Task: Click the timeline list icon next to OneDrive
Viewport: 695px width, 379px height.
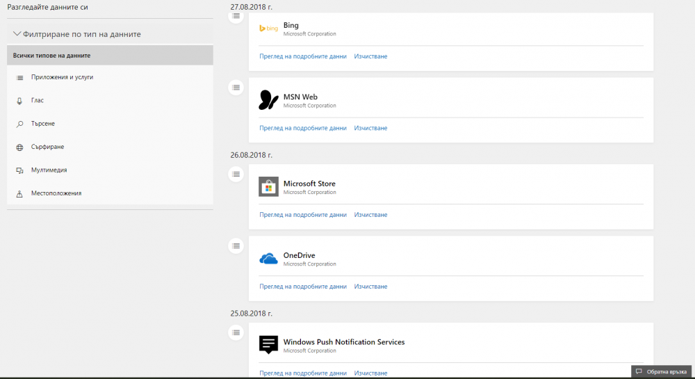Action: click(x=236, y=245)
